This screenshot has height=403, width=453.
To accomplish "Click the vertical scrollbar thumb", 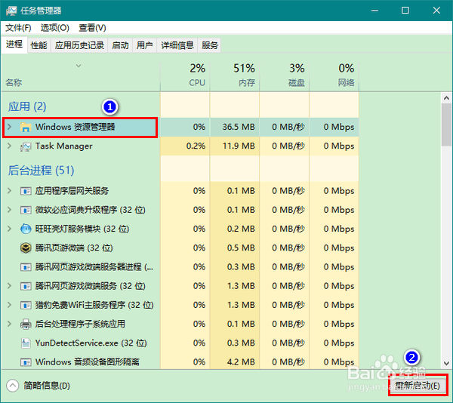I will click(446, 125).
